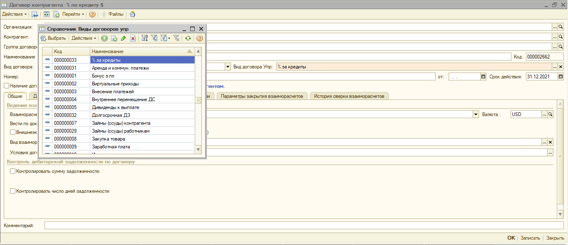This screenshot has height=245, width=568.
Task: Open help with the catalog question mark icon
Action: (x=200, y=38)
